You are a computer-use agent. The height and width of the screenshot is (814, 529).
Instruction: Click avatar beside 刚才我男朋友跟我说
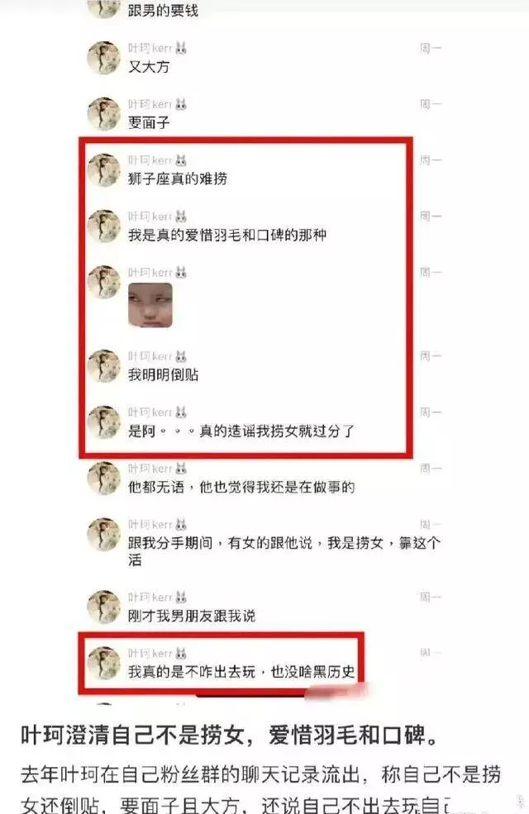104,607
